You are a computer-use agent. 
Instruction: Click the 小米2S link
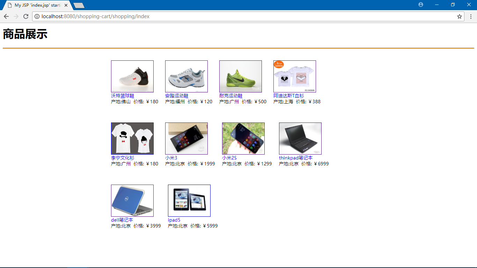click(x=229, y=158)
